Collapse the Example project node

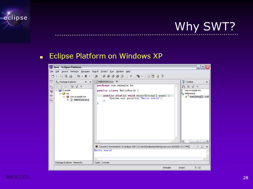56,91
